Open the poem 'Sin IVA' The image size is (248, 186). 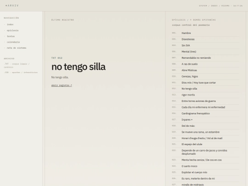pos(206,45)
